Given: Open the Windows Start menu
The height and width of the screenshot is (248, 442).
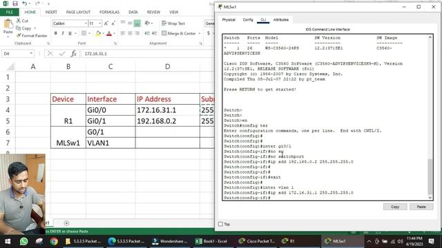Looking at the screenshot, I should tap(8, 241).
